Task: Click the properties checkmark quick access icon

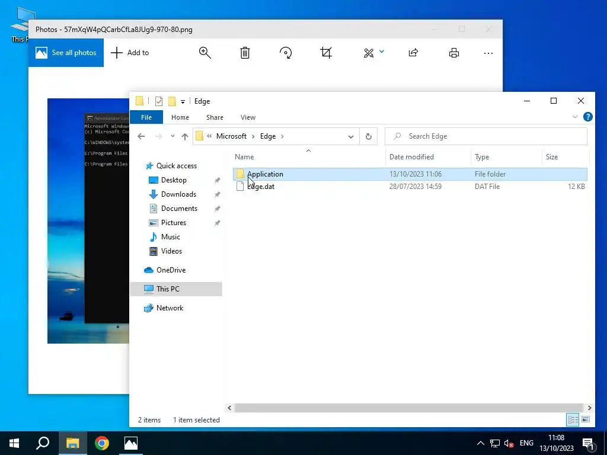Action: 159,101
